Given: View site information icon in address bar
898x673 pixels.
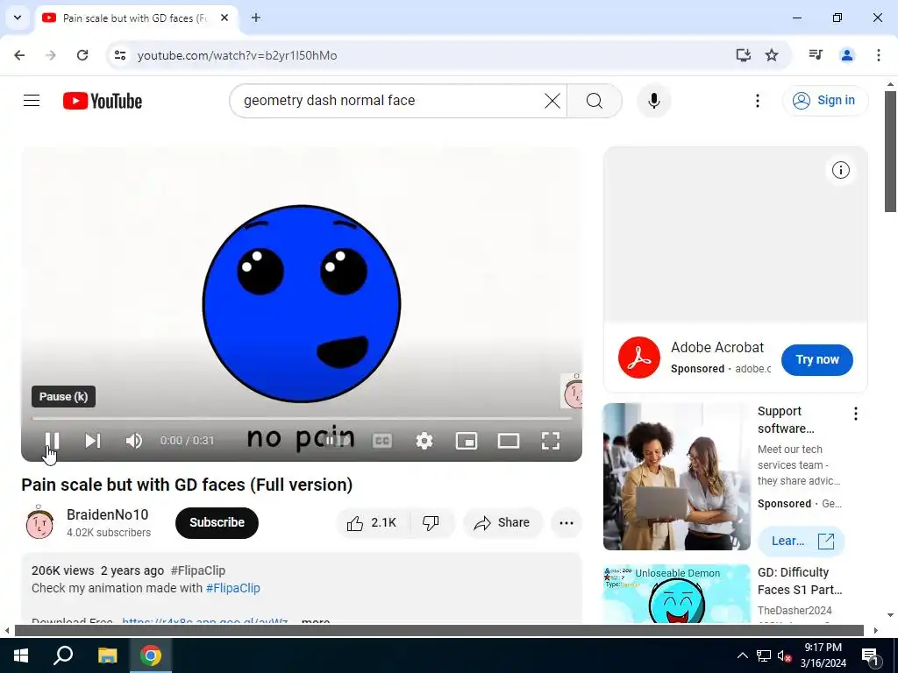Looking at the screenshot, I should pos(119,55).
